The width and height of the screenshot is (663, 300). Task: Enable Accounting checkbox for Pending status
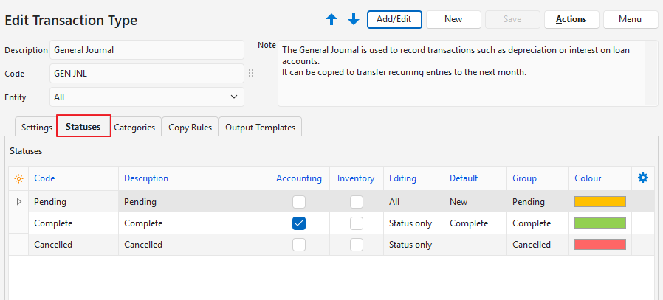click(x=299, y=201)
